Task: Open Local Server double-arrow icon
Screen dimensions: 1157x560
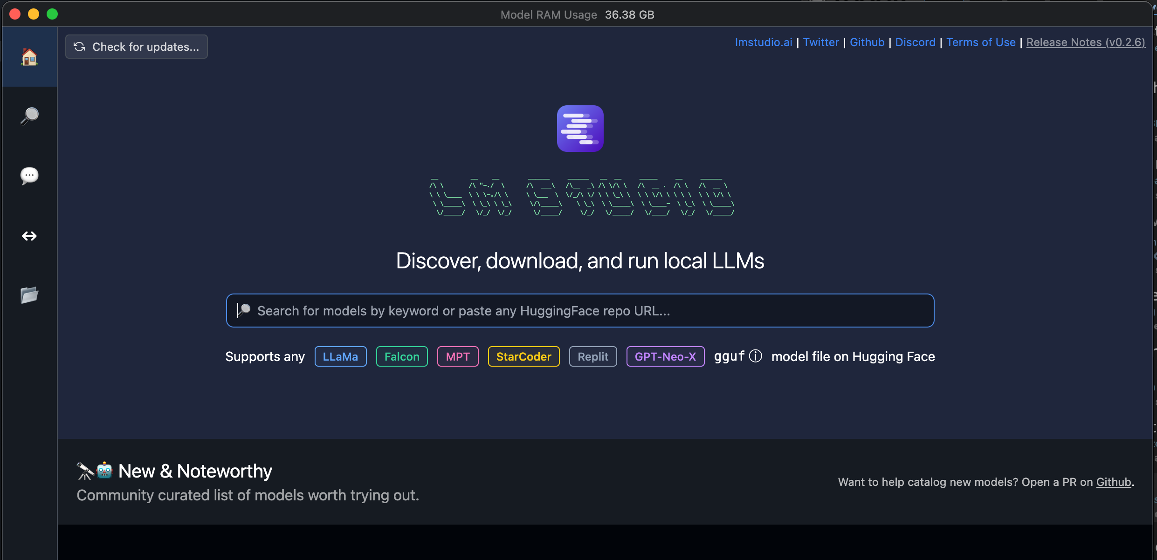Action: pos(29,236)
